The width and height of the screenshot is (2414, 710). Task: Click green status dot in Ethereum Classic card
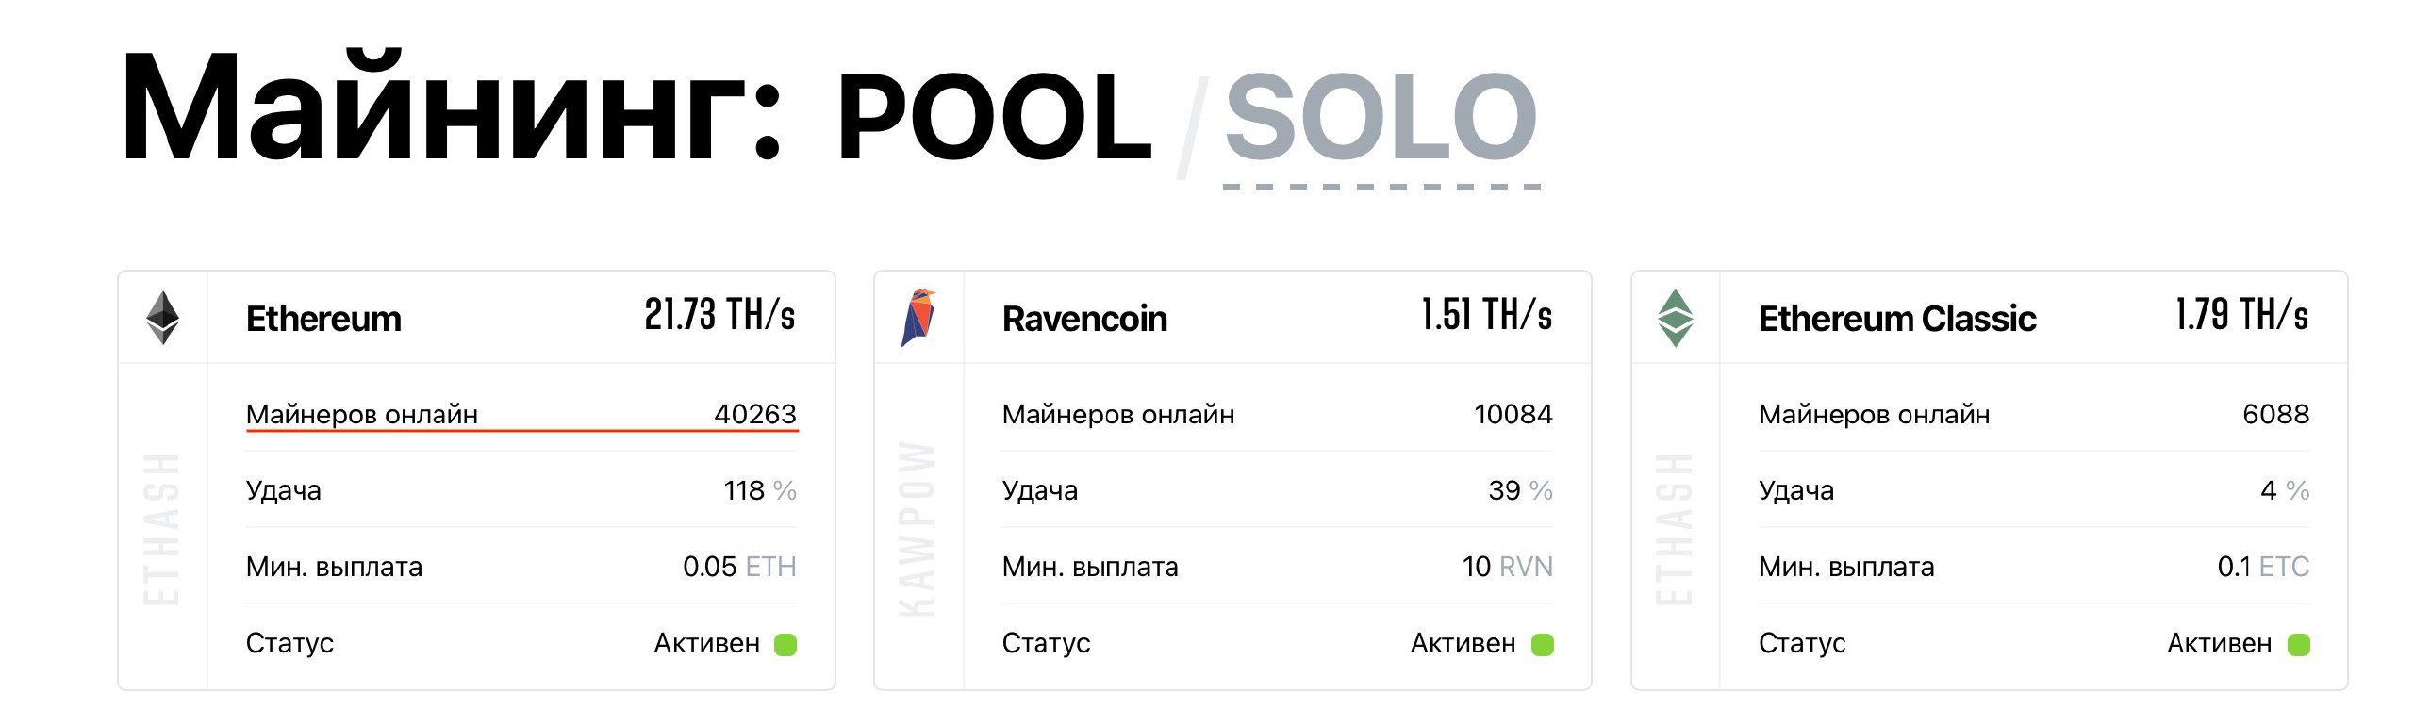click(2299, 645)
